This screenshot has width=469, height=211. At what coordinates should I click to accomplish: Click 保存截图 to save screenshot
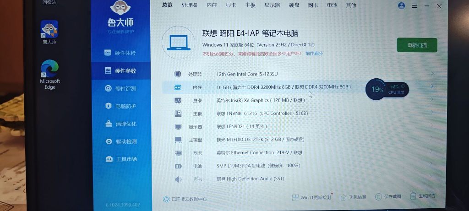click(x=388, y=196)
